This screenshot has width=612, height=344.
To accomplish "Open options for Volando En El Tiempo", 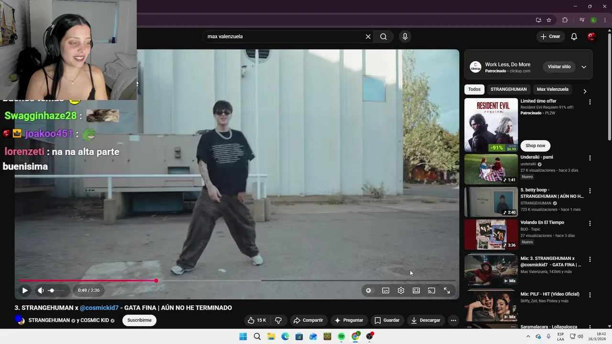I will (x=590, y=223).
